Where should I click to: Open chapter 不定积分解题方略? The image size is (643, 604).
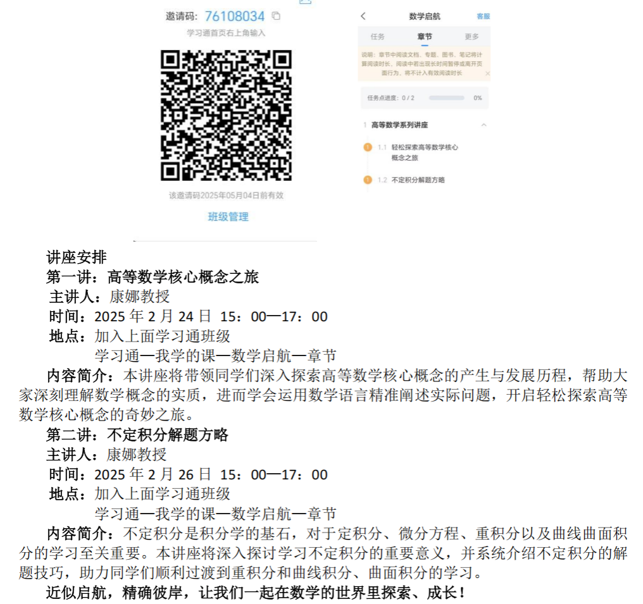[x=418, y=180]
